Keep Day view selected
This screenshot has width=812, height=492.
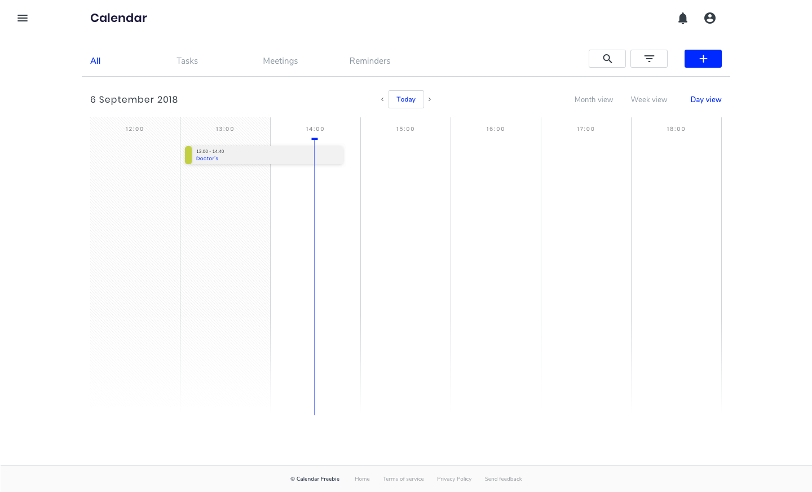(705, 99)
